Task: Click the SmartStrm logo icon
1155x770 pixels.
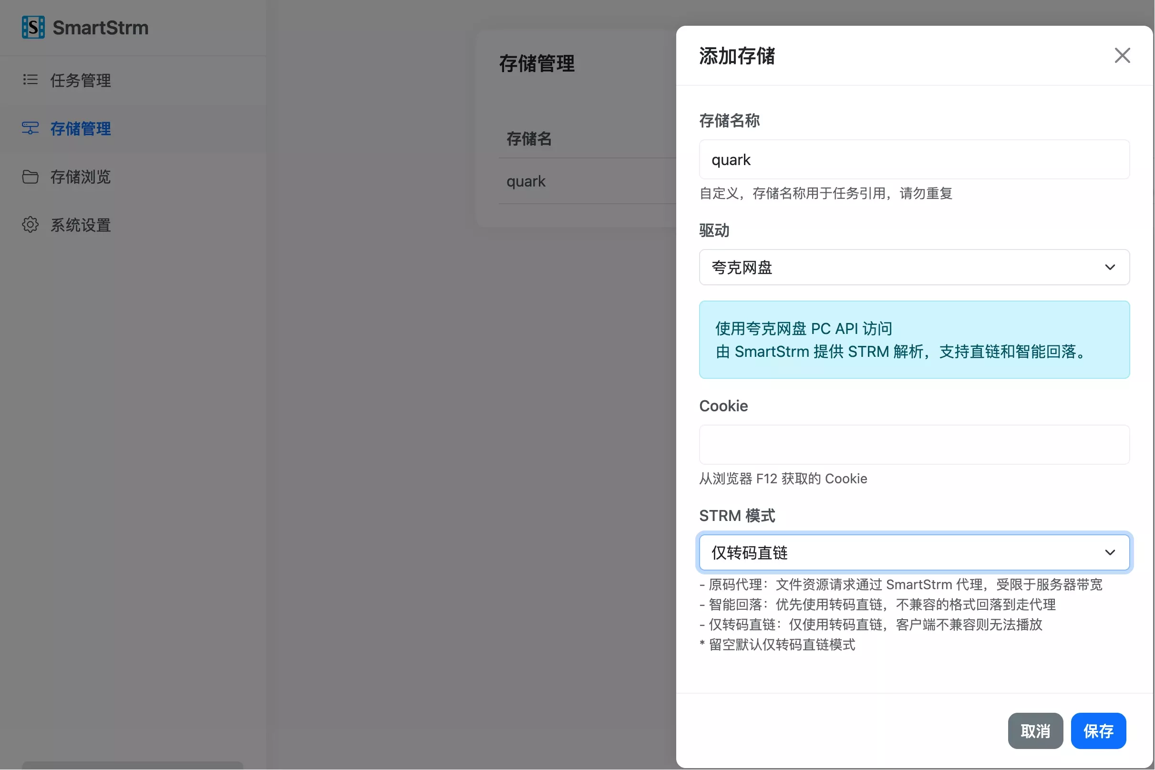Action: pos(33,27)
